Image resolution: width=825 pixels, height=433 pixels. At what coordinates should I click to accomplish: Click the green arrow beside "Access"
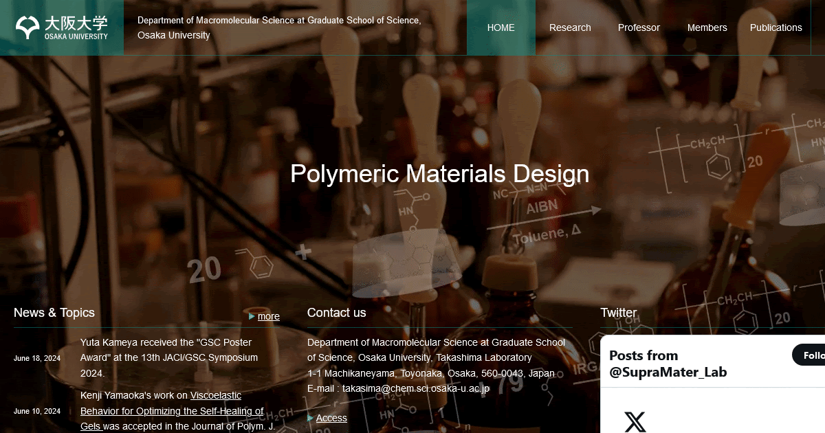(x=311, y=418)
